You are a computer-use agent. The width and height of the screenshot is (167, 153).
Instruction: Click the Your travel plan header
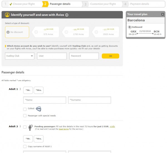point(137,14)
